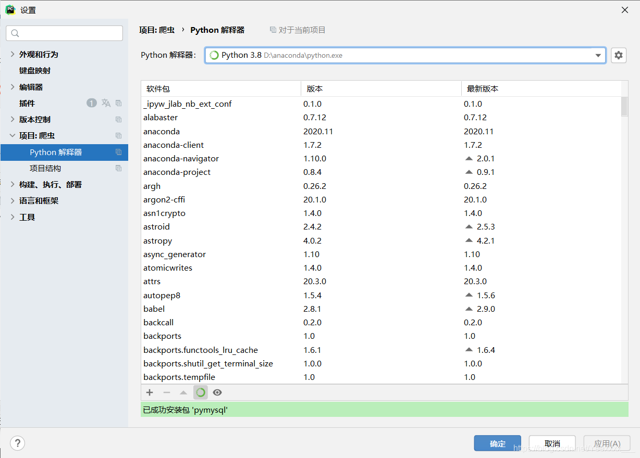Viewport: 640px width, 458px height.
Task: Click upgrade arrow next to babel 2.9.0
Action: coord(469,309)
